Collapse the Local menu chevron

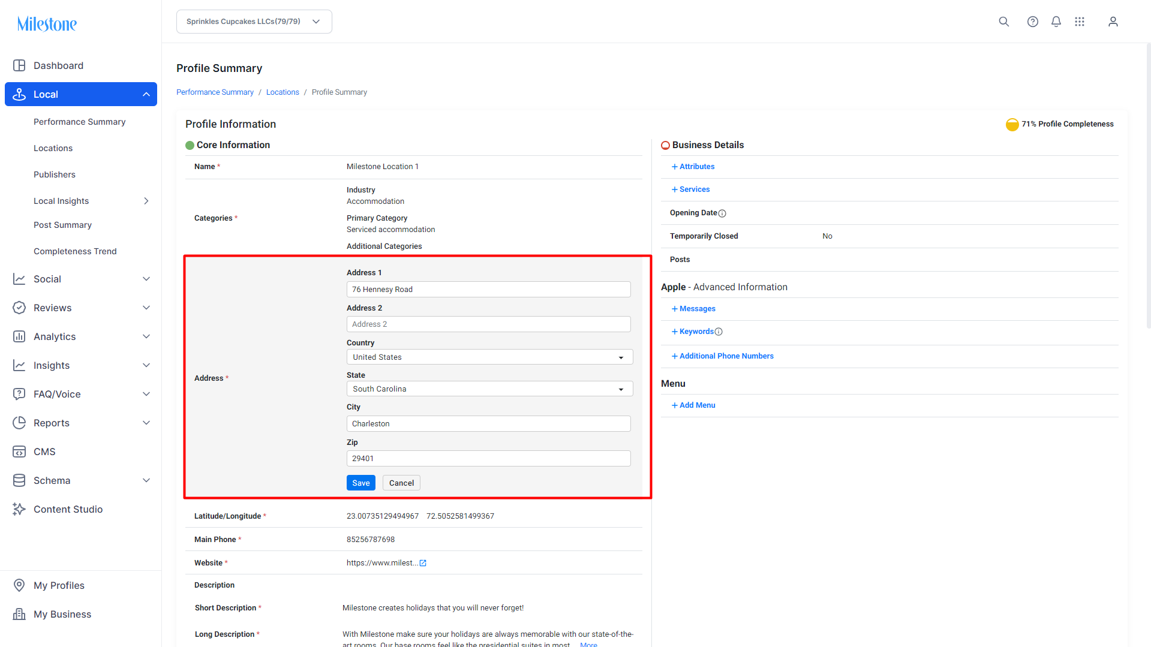pos(146,94)
